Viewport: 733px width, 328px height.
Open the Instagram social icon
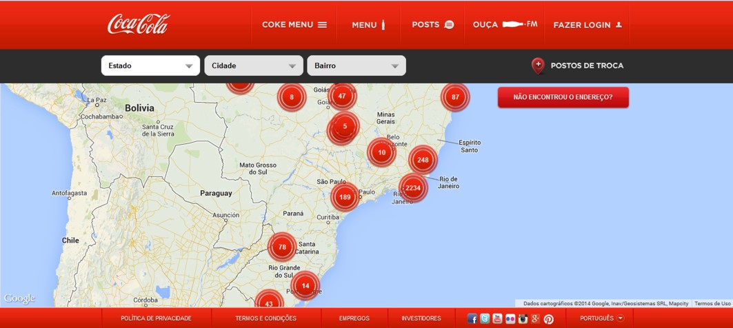coord(523,318)
